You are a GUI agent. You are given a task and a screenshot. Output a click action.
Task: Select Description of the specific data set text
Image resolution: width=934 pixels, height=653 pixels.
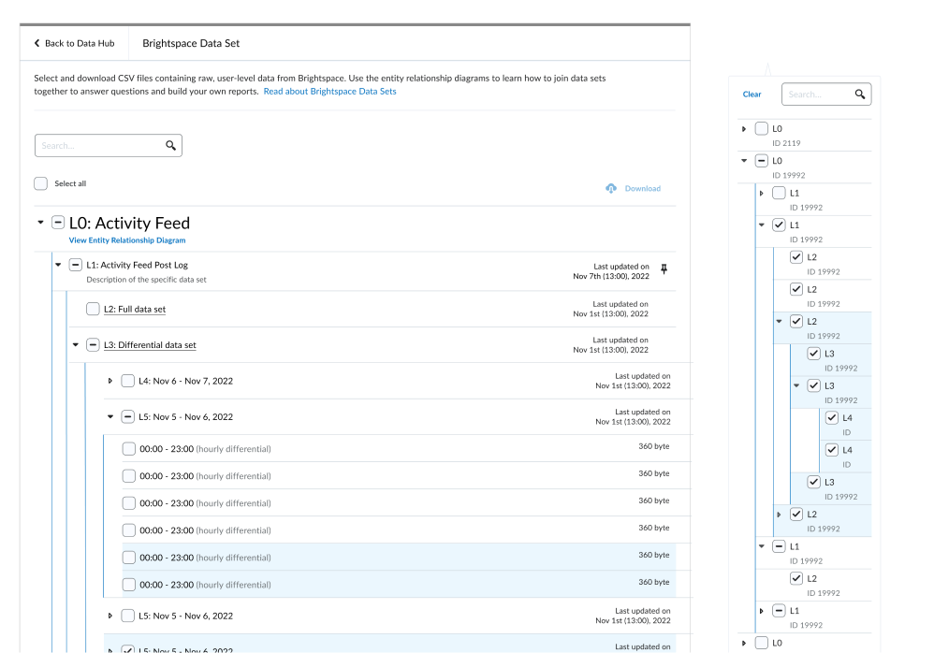coord(147,280)
